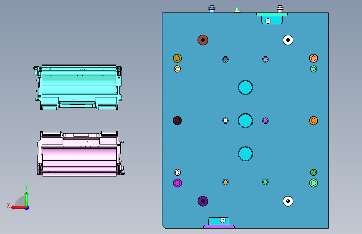
Task: Select the topmost large cyan circle
Action: point(246,87)
